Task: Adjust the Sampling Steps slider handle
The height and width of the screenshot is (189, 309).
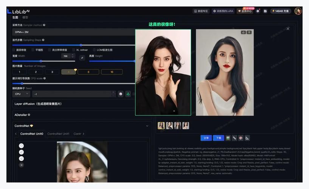Action: pos(81,45)
